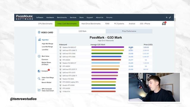Click the webcam video overlay of the presenter
Screen dimensions: 190x107
click(x=154, y=87)
